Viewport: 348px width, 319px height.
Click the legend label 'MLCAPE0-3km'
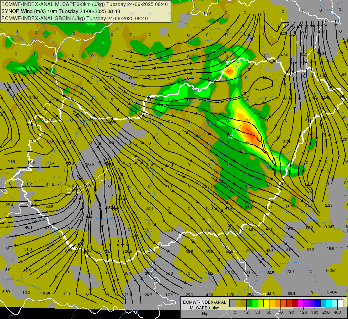tap(205, 308)
